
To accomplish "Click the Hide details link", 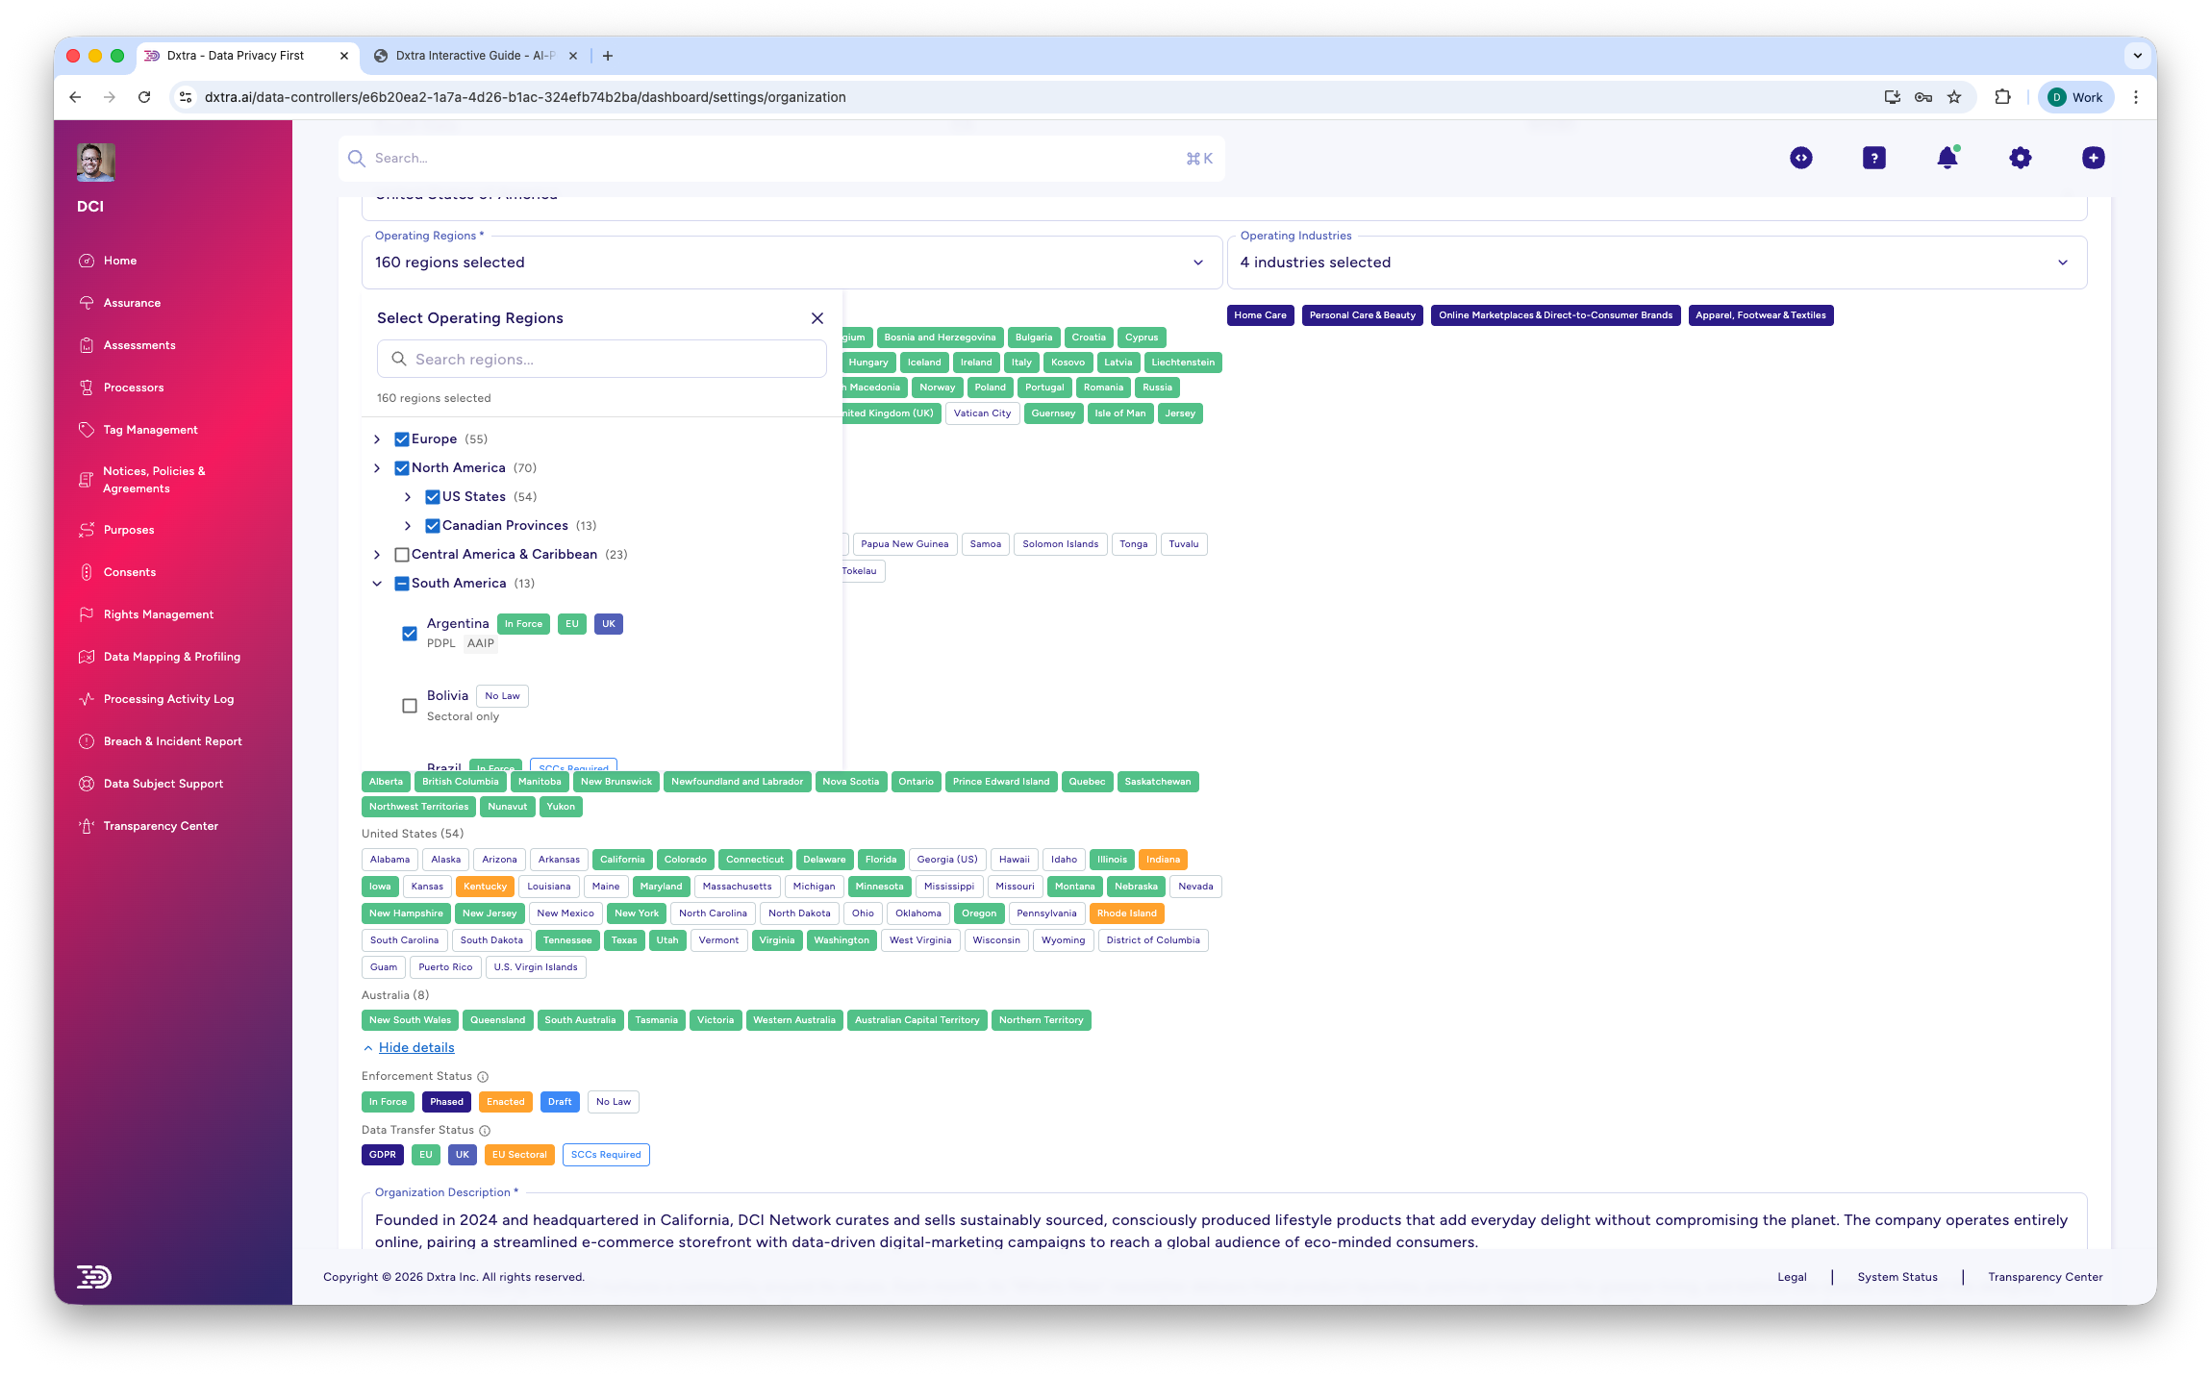I will click(415, 1047).
